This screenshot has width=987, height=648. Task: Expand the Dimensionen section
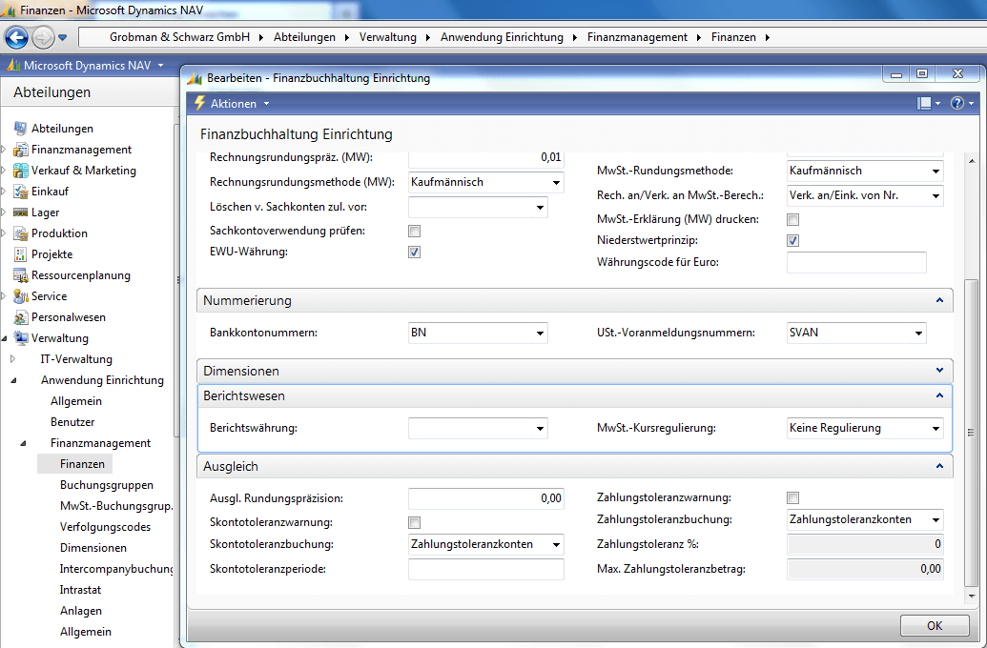click(x=939, y=371)
